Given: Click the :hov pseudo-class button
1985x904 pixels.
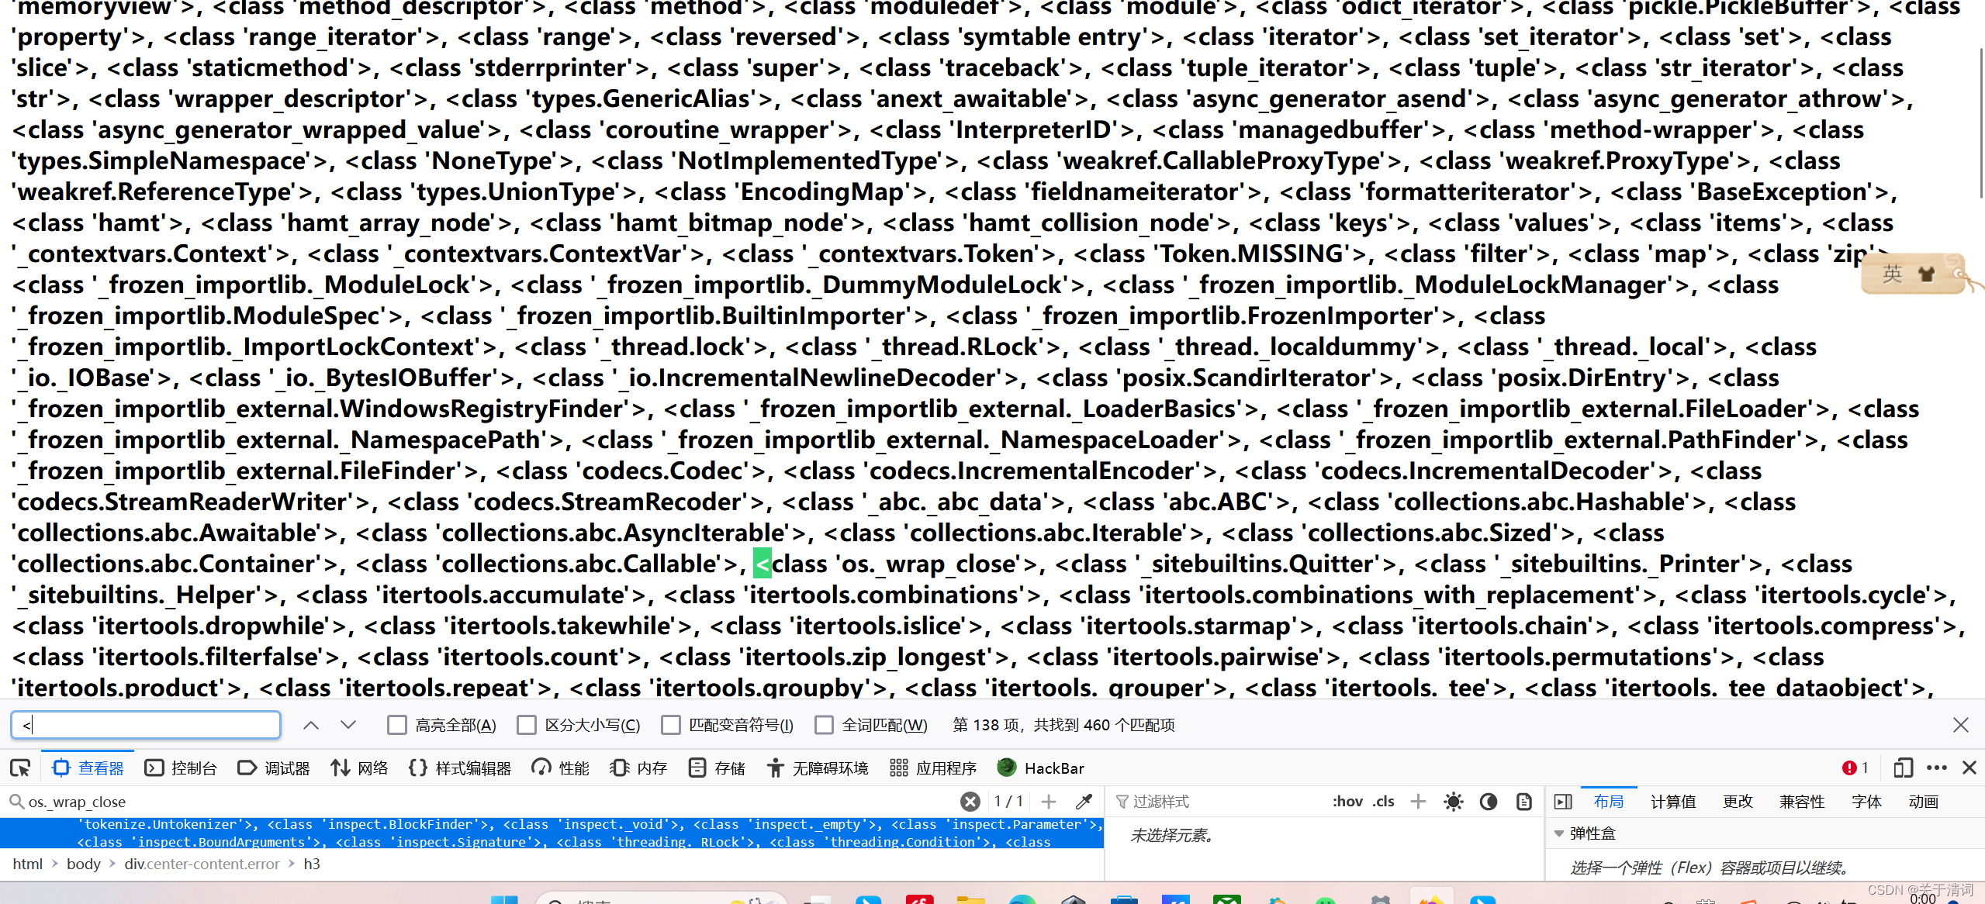Looking at the screenshot, I should tap(1347, 801).
